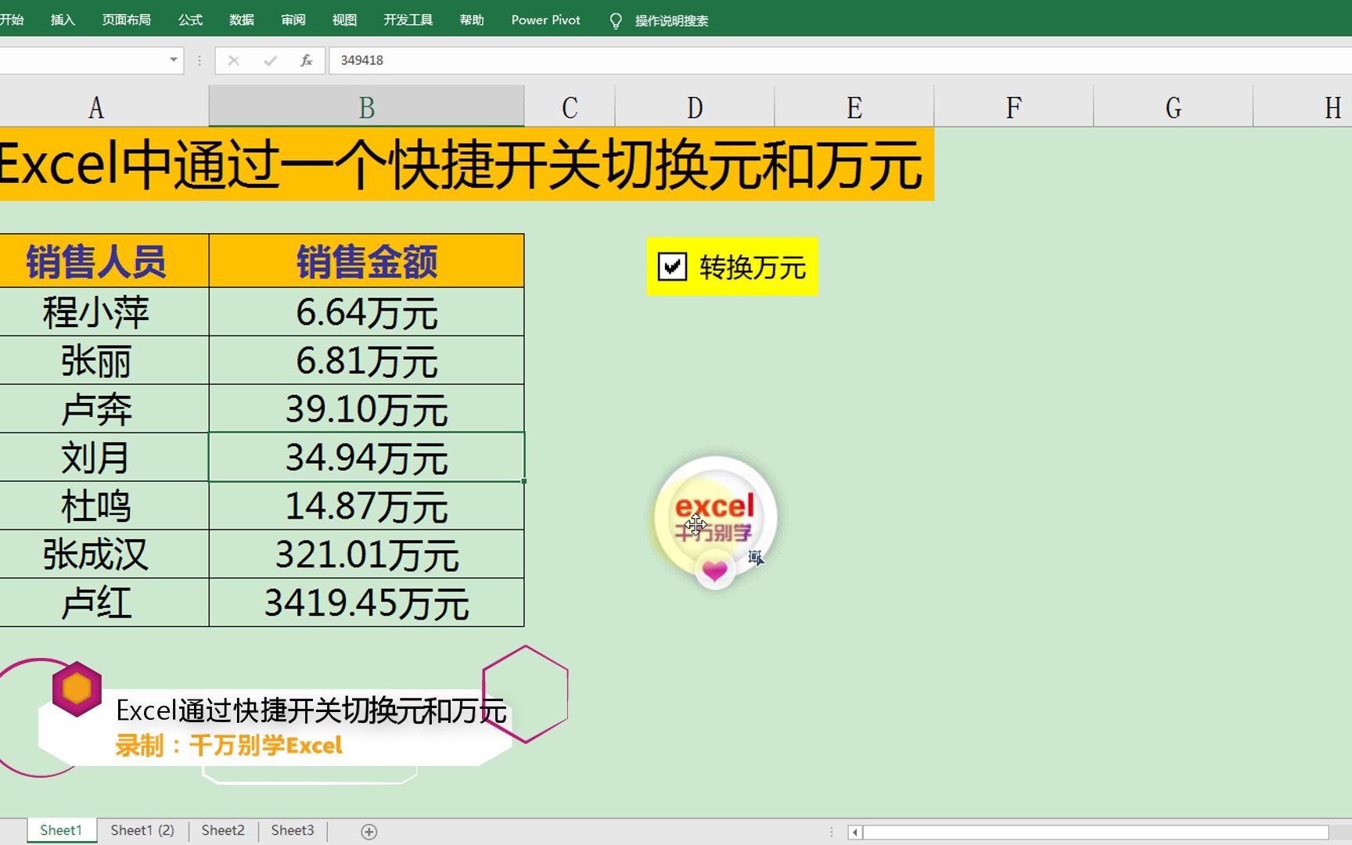Select the cell 39.10万元
The height and width of the screenshot is (845, 1352).
367,409
